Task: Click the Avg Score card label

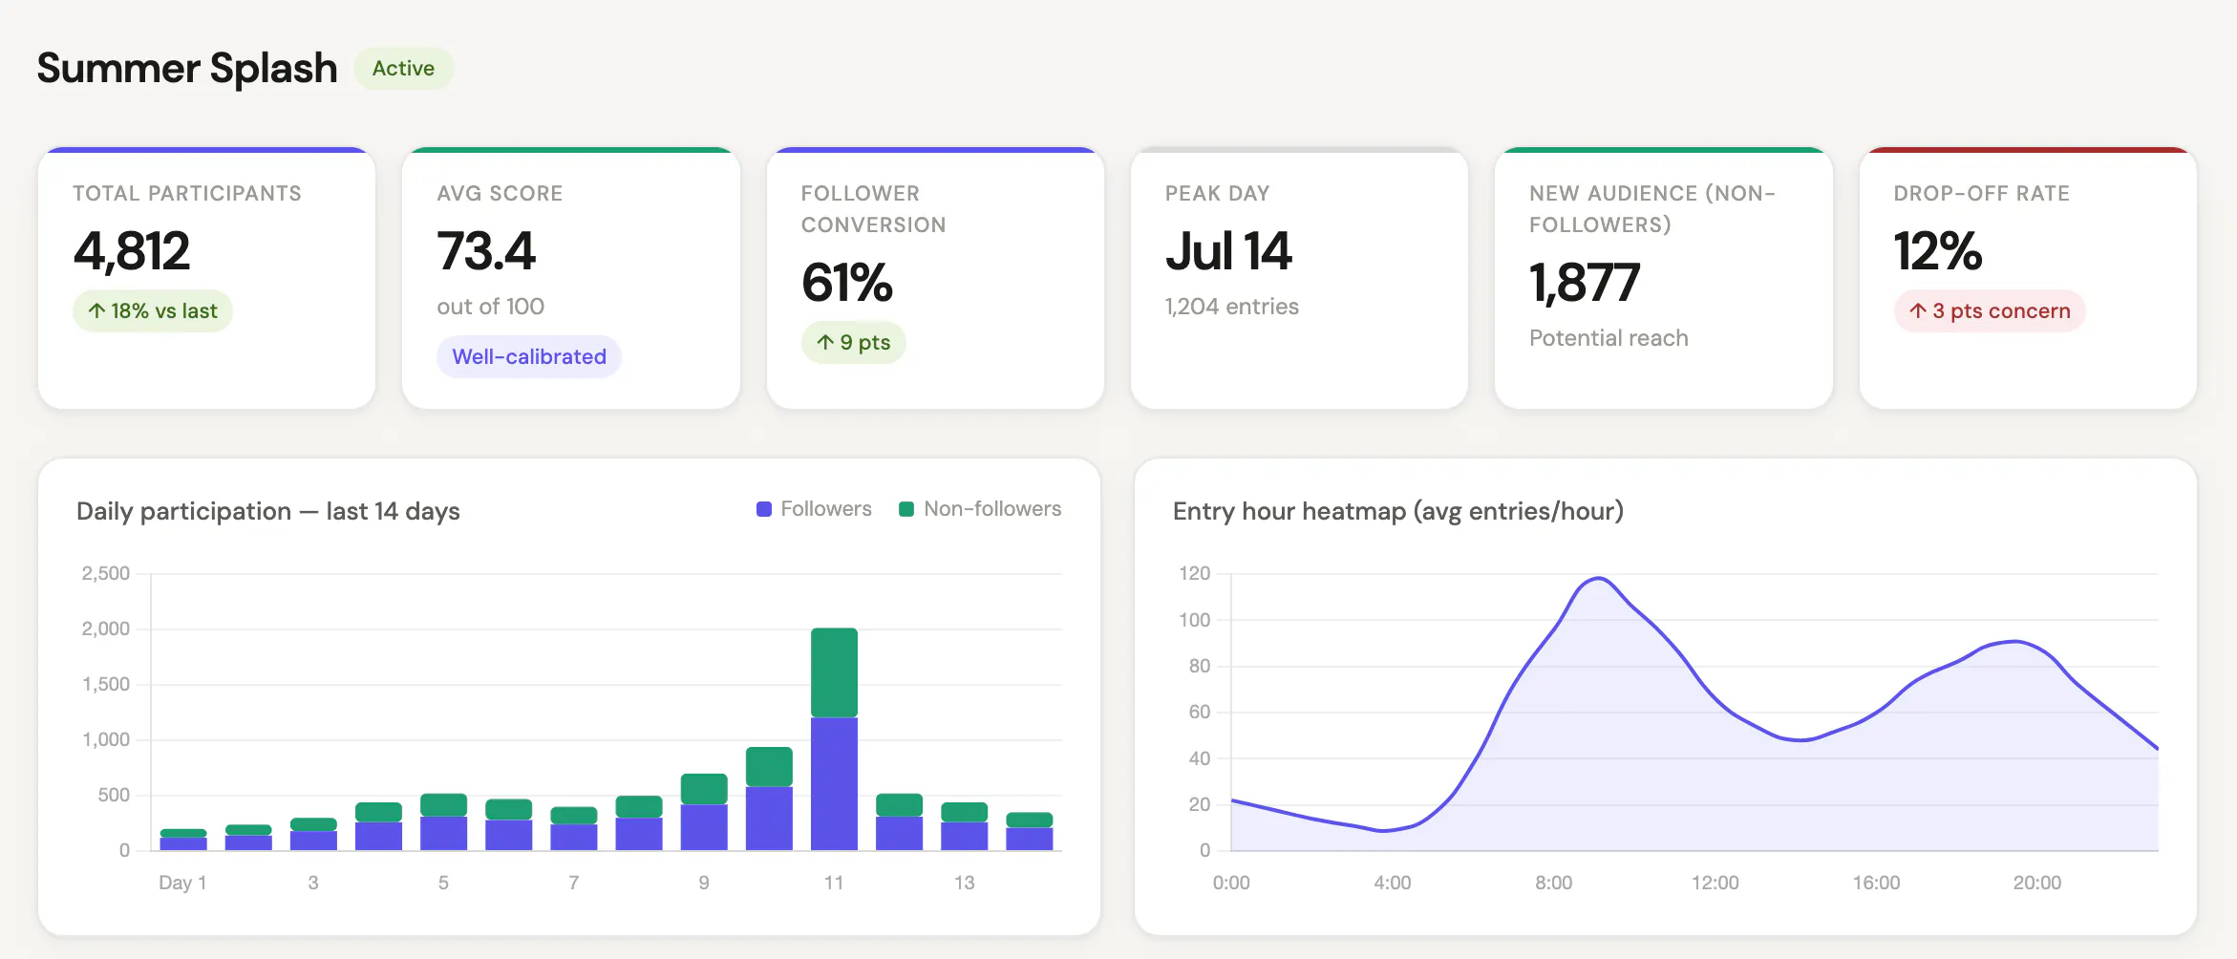Action: pyautogui.click(x=500, y=194)
